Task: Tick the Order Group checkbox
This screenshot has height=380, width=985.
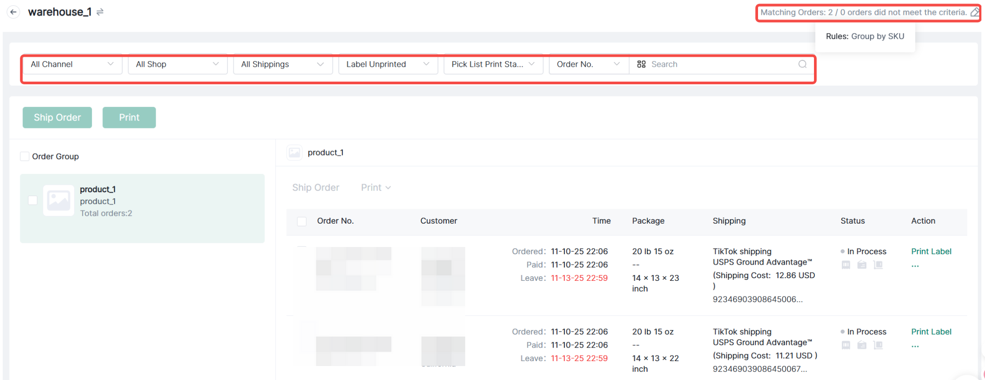Action: (x=25, y=156)
